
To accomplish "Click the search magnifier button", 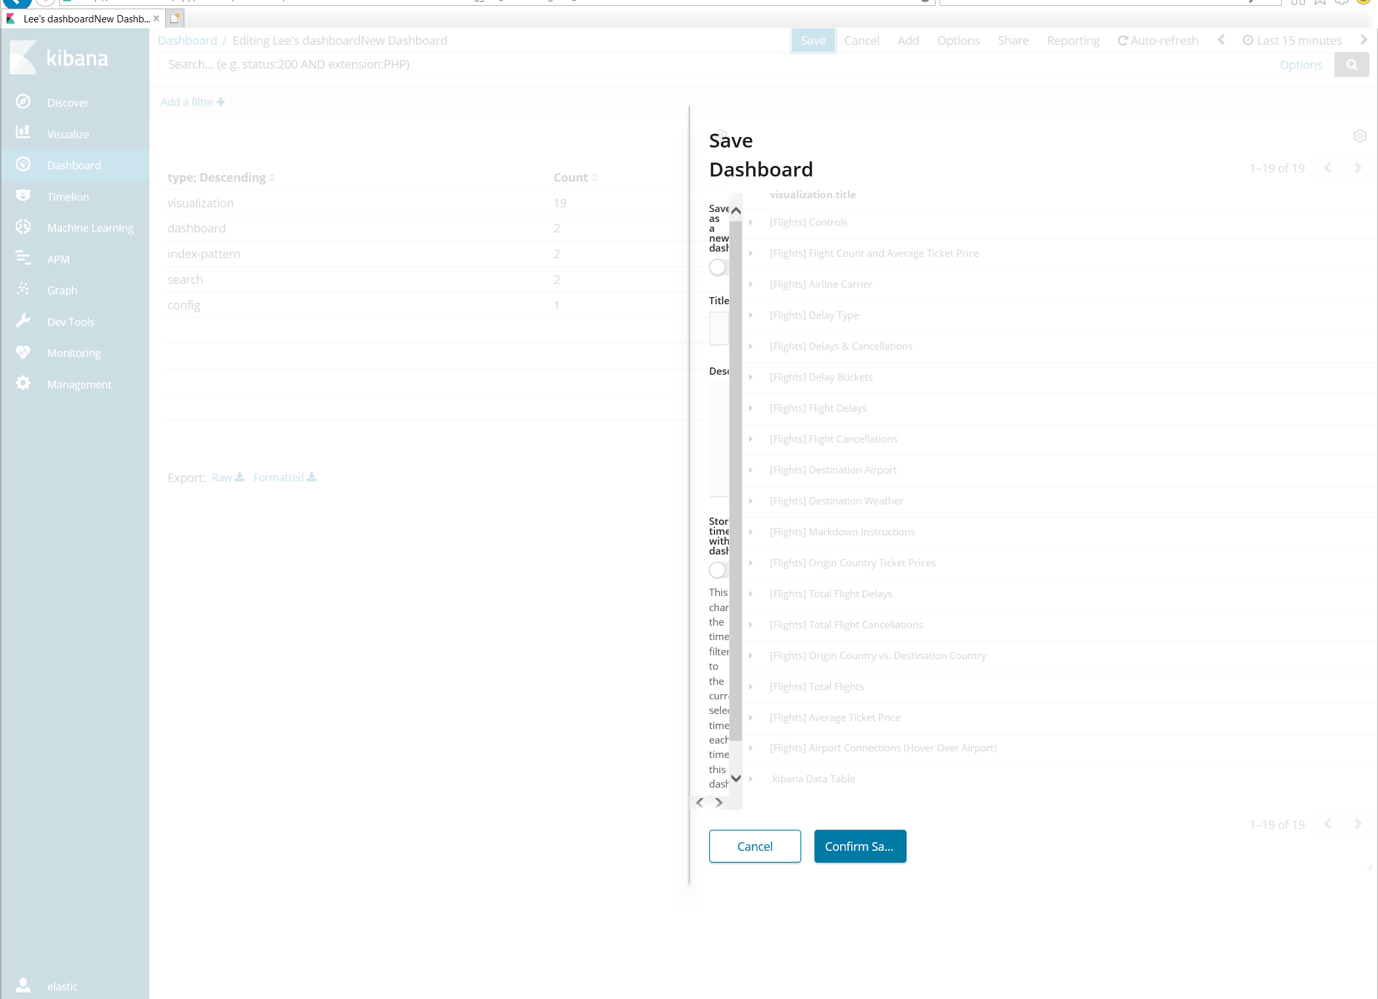I will coord(1352,65).
